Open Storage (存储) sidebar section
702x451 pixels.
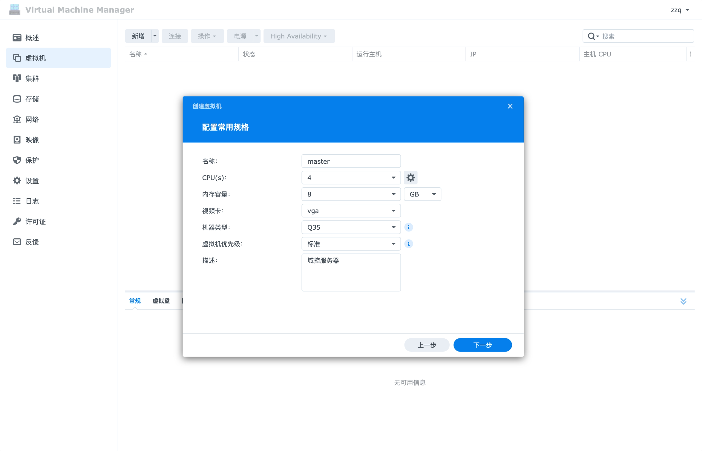tap(32, 99)
